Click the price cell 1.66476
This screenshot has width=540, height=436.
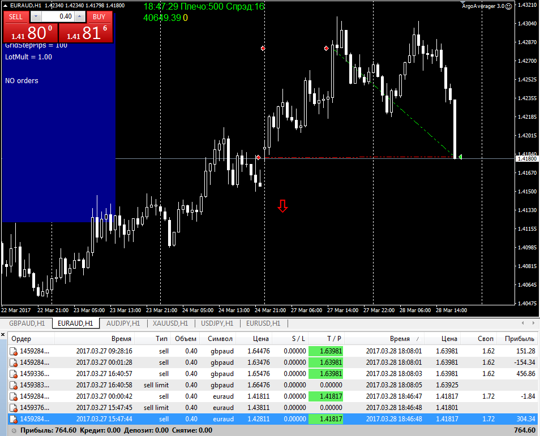258,385
